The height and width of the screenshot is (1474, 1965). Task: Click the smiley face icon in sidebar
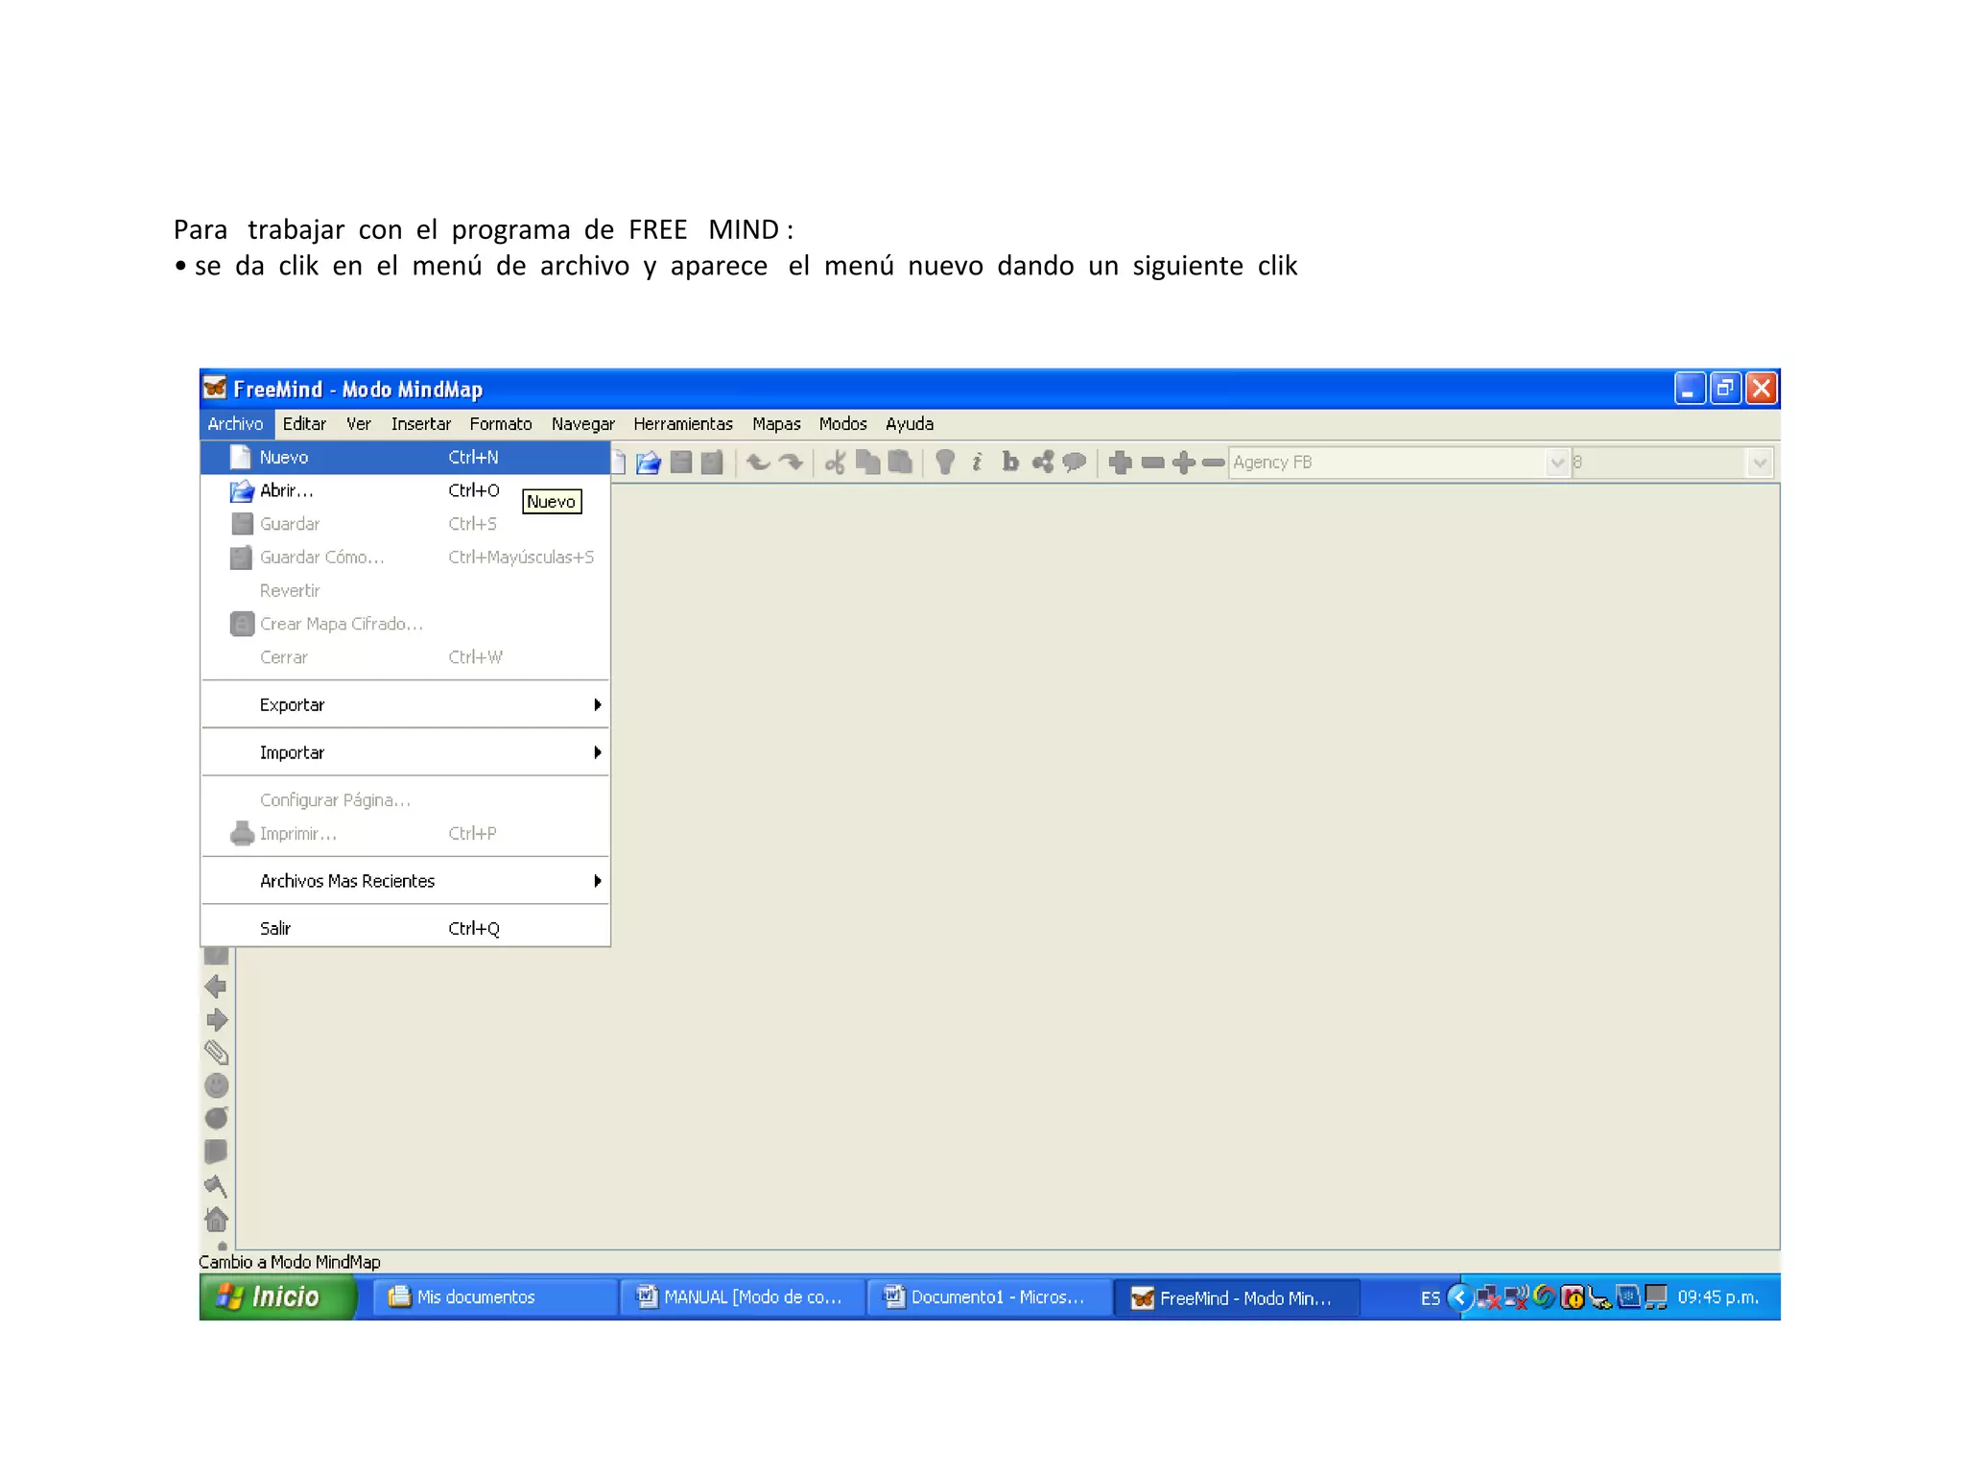coord(217,1085)
